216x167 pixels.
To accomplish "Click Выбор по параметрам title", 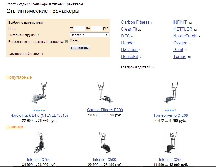I will 26,23.
